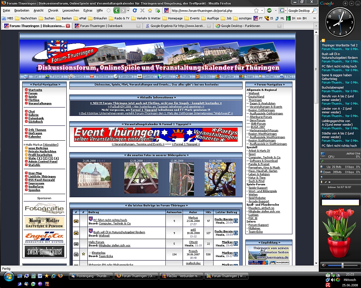Switch to the Posteingang Thunderbird taskbar window

pyautogui.click(x=91, y=276)
